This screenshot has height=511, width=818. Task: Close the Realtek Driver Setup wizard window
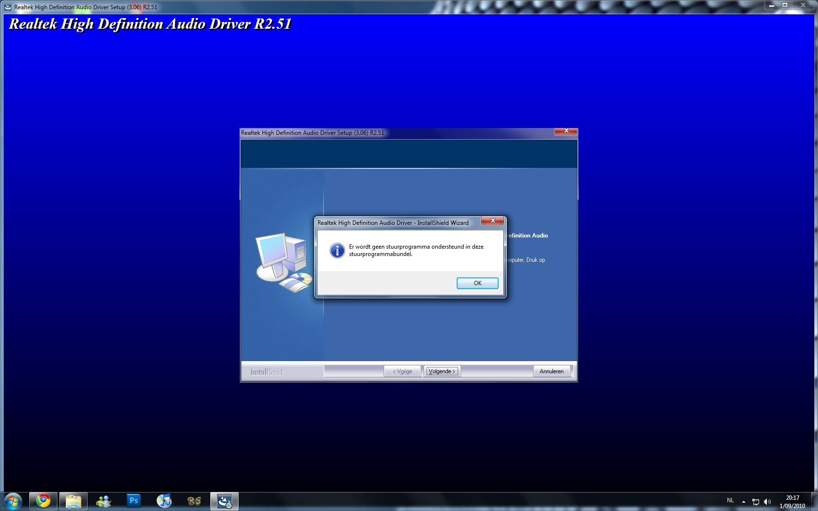point(566,131)
